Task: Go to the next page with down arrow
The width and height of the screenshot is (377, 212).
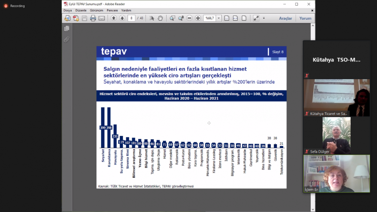Action: coord(122,18)
